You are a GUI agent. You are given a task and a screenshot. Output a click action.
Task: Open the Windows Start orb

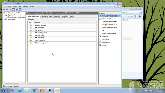3,91
